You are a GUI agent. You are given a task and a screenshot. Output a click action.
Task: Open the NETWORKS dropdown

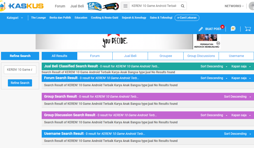coord(234,6)
